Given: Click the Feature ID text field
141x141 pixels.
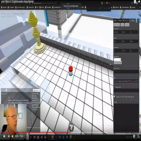Looking at the screenshot, I should [126, 71].
